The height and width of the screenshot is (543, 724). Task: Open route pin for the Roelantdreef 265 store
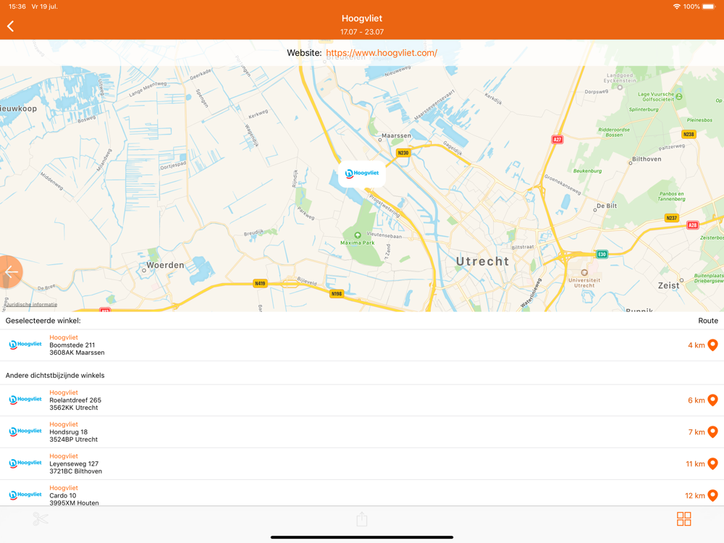[x=712, y=400]
